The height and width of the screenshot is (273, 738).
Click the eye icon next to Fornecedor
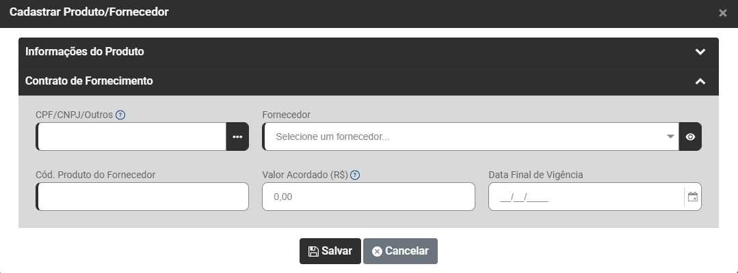coord(690,136)
